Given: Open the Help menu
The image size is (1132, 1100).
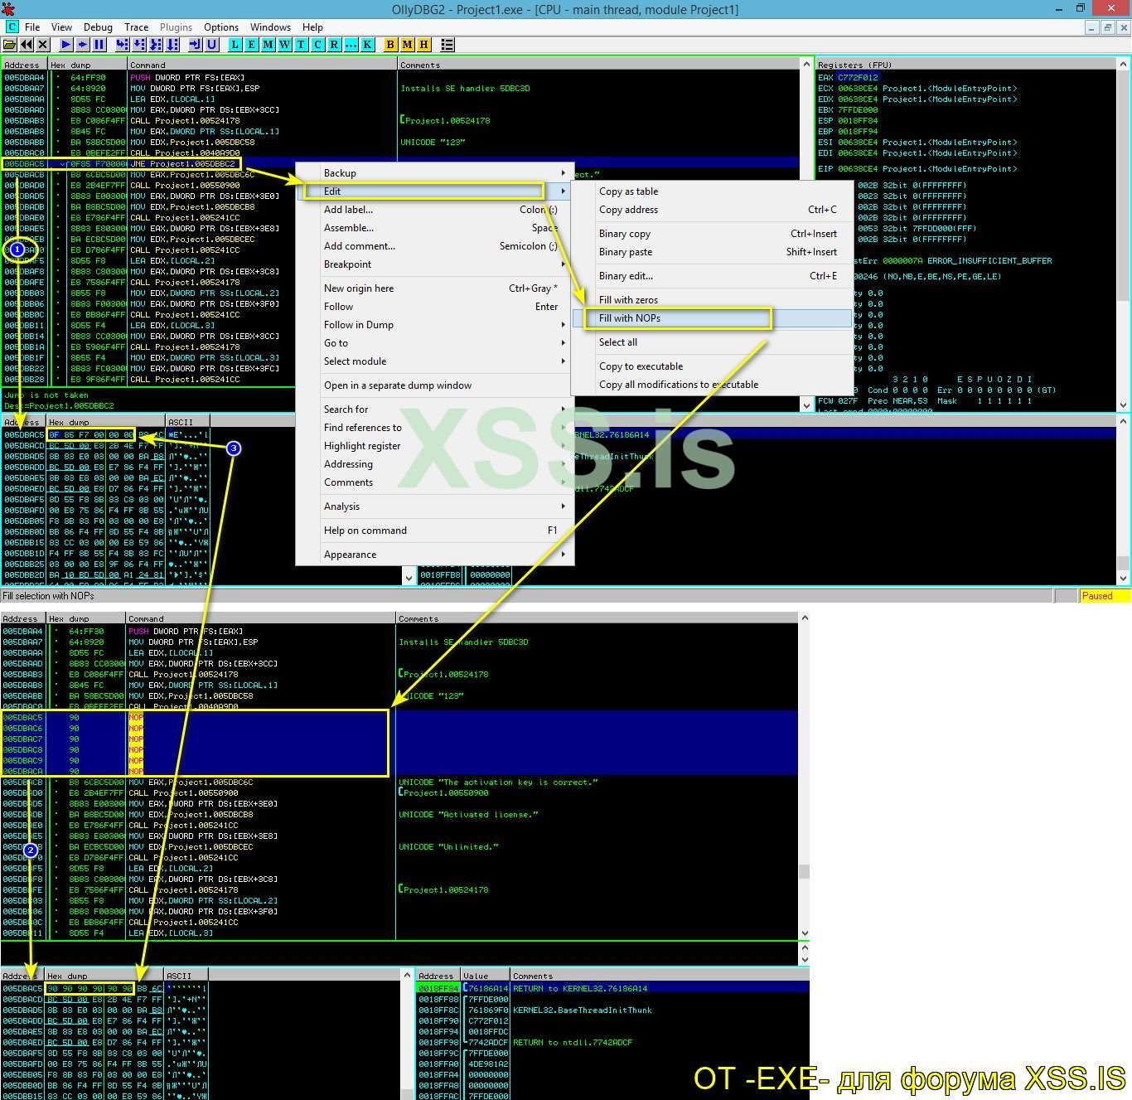Looking at the screenshot, I should tap(312, 27).
